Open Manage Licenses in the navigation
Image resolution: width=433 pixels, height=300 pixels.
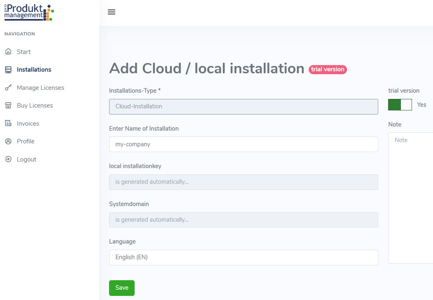(x=40, y=88)
